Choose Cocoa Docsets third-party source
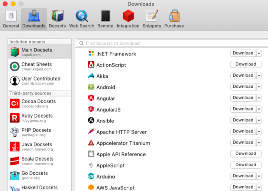Screen dimensions: 268x191 tap(39, 103)
